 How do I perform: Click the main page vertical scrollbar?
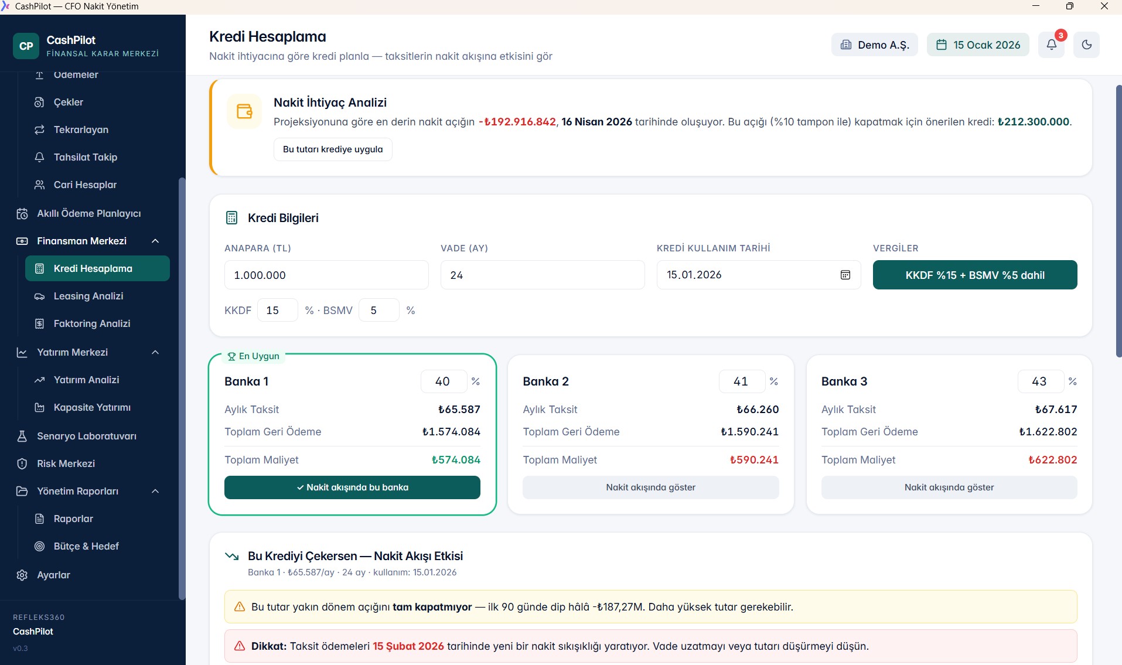pyautogui.click(x=1118, y=221)
